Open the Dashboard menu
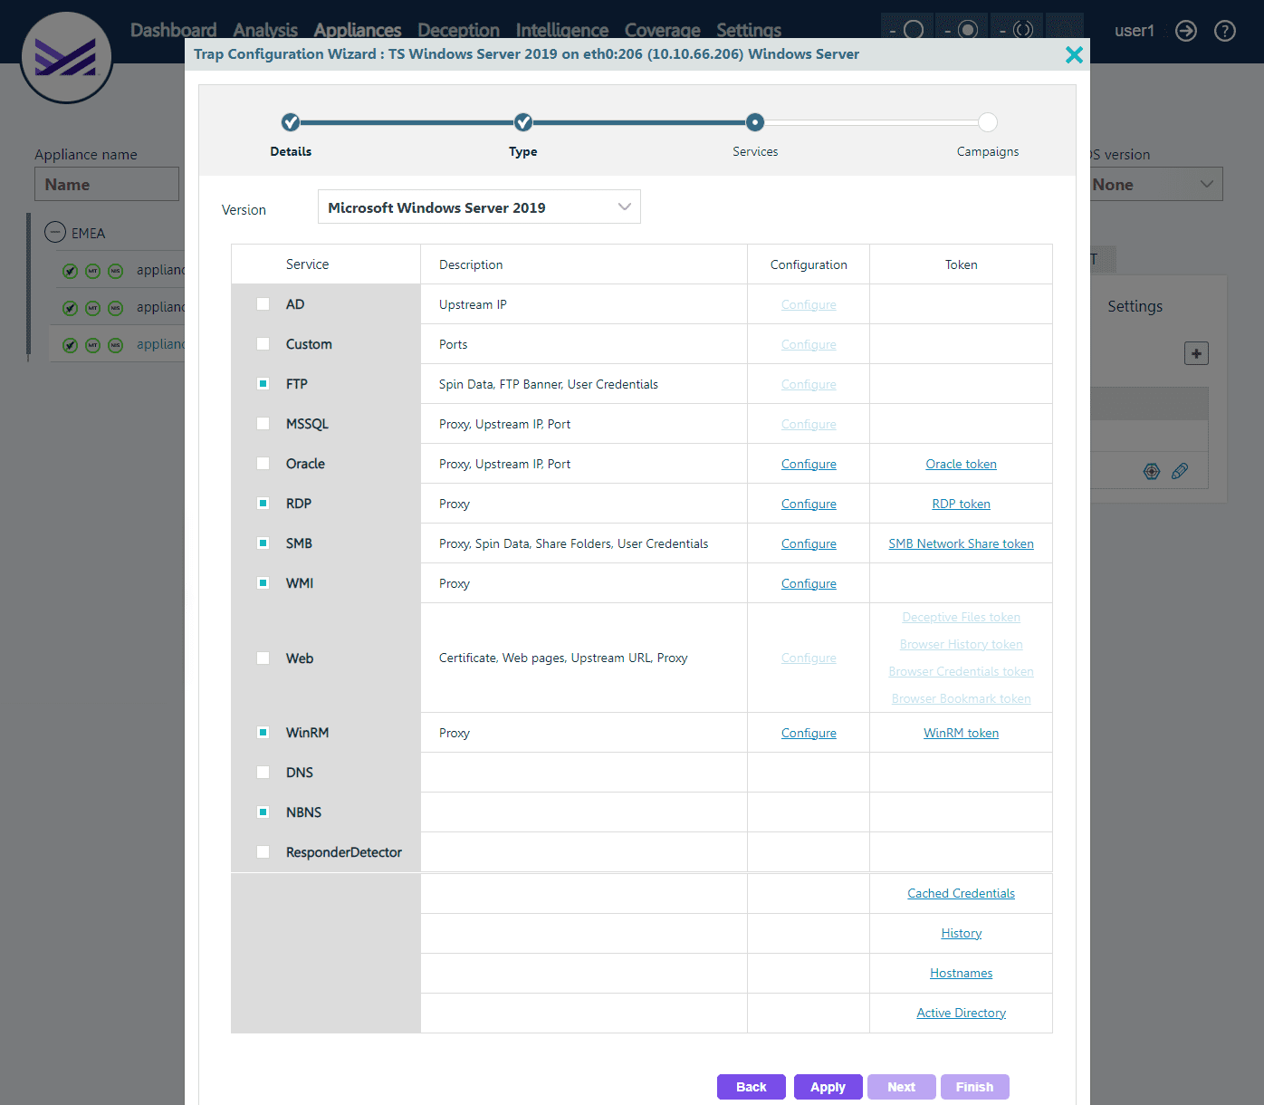The width and height of the screenshot is (1264, 1105). 173,30
